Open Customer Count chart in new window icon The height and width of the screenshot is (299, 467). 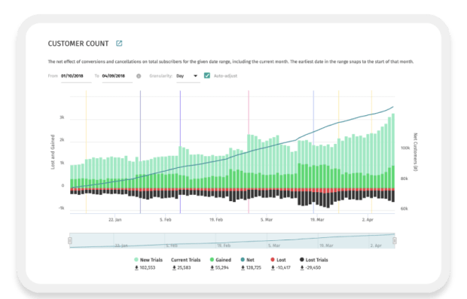(119, 44)
